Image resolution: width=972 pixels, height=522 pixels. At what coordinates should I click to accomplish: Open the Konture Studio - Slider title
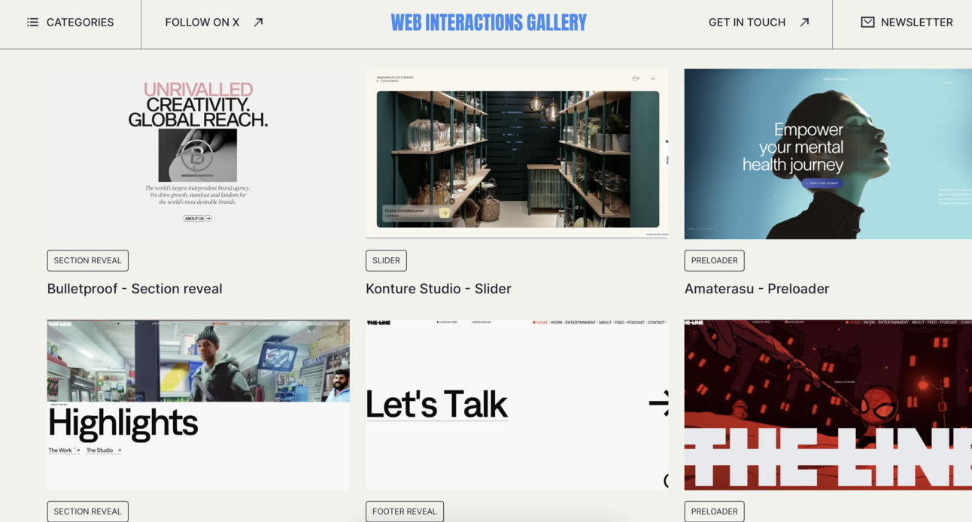coord(438,289)
